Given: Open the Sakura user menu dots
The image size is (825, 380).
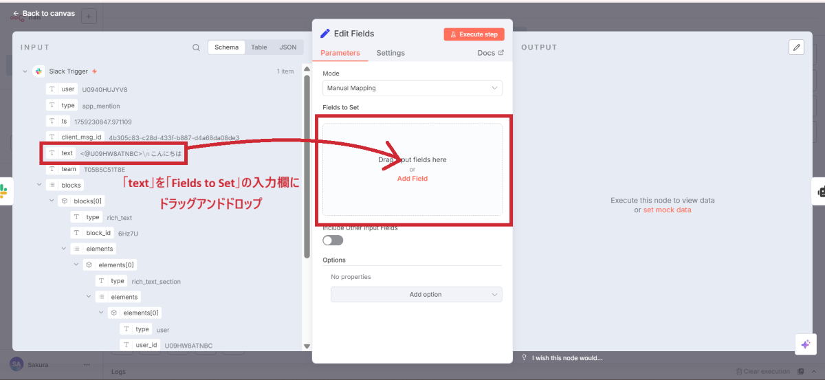Looking at the screenshot, I should 87,364.
